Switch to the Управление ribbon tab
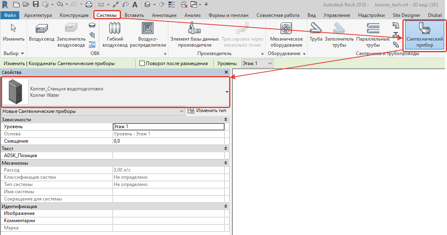Screen dimensions: 447x235 [337, 15]
